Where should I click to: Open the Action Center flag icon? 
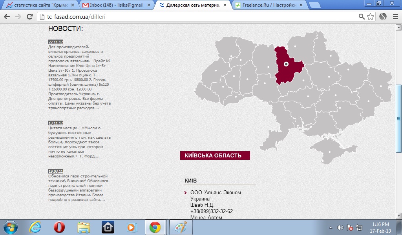click(x=349, y=228)
